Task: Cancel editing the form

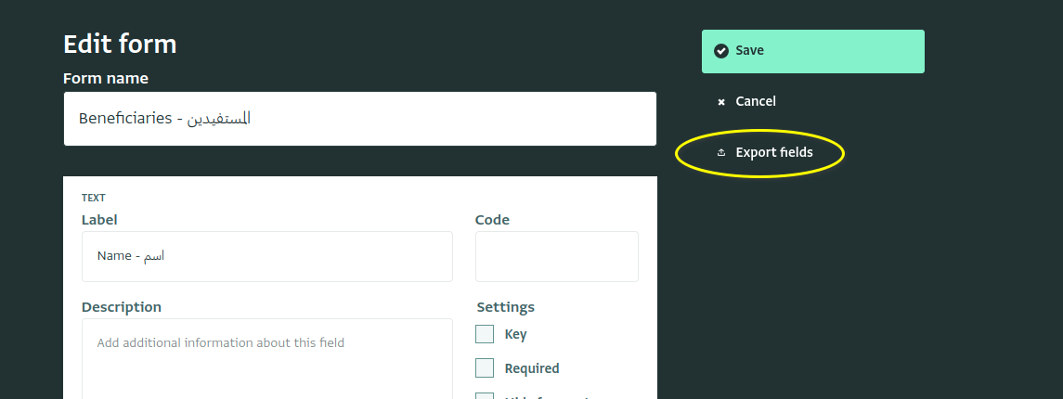Action: [746, 102]
